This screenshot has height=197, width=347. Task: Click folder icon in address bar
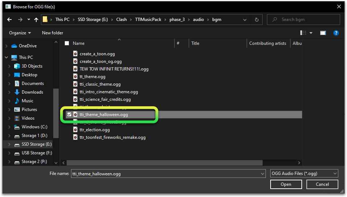coord(45,20)
